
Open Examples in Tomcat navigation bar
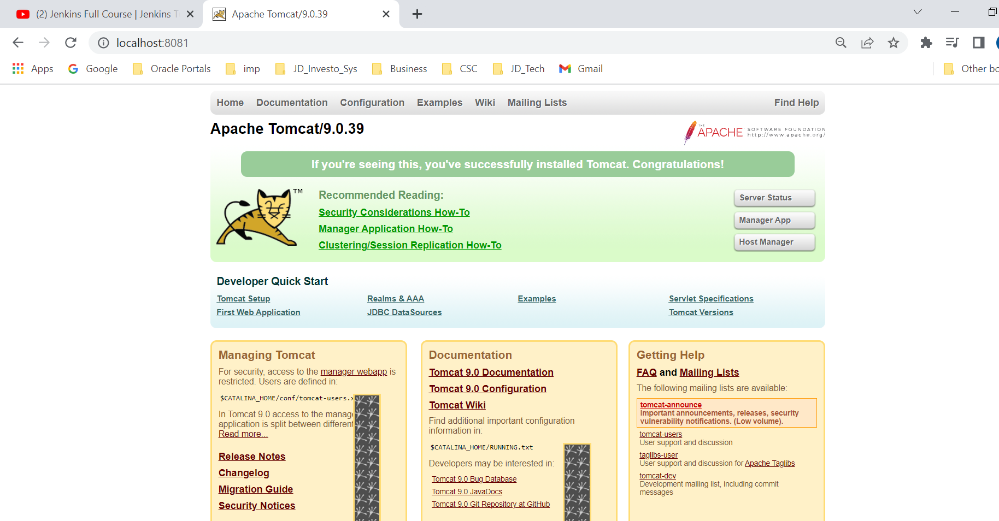tap(439, 103)
